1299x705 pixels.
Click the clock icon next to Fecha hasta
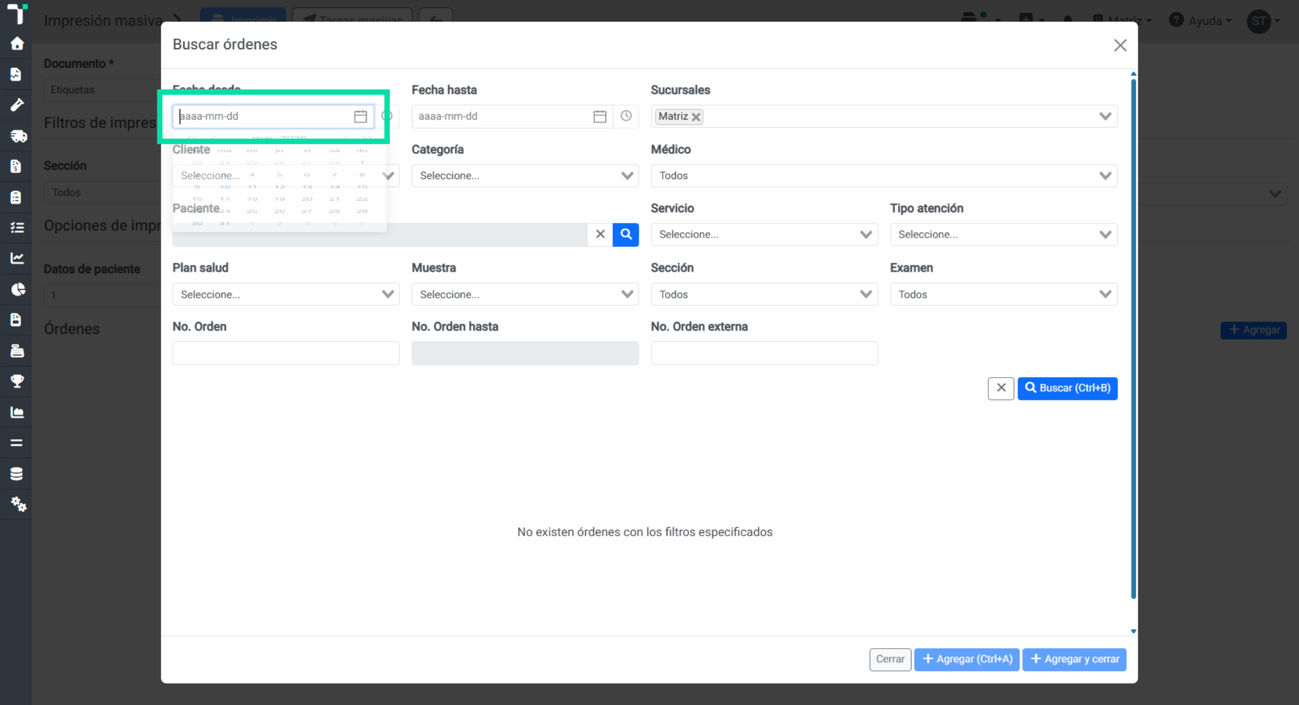pyautogui.click(x=626, y=116)
